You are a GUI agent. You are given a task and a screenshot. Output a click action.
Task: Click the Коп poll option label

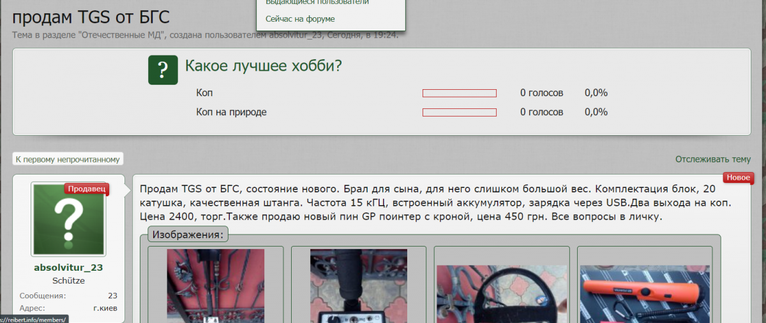pos(204,93)
